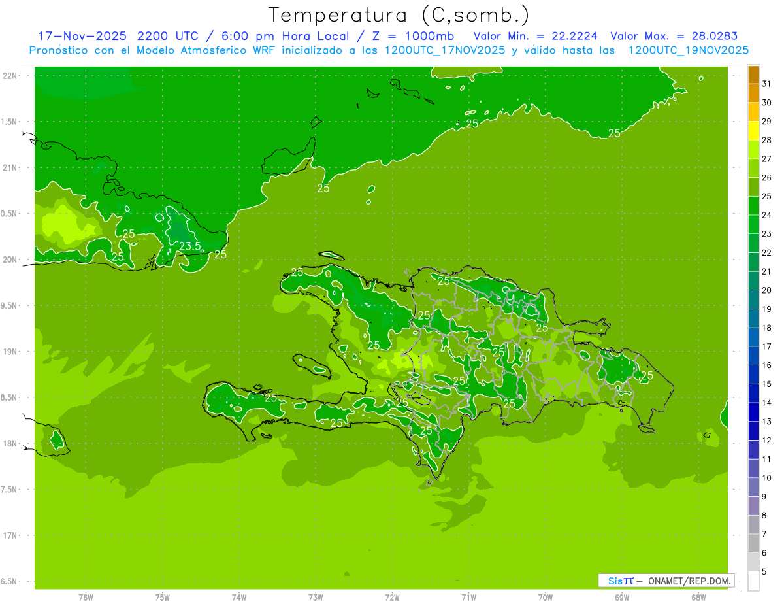Click the '23.5' contour label over Cuba
This screenshot has height=606, width=784.
pos(189,246)
